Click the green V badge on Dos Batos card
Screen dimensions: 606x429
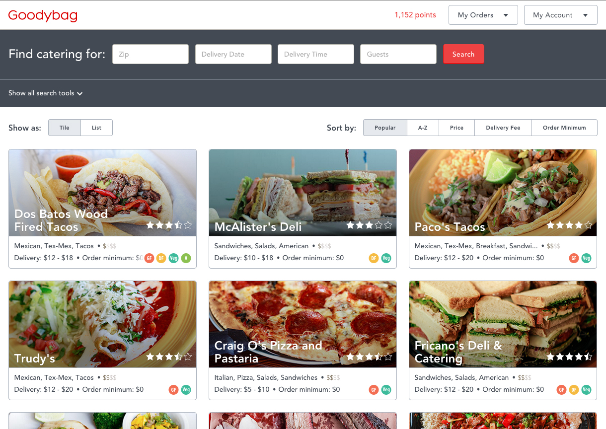click(x=186, y=258)
